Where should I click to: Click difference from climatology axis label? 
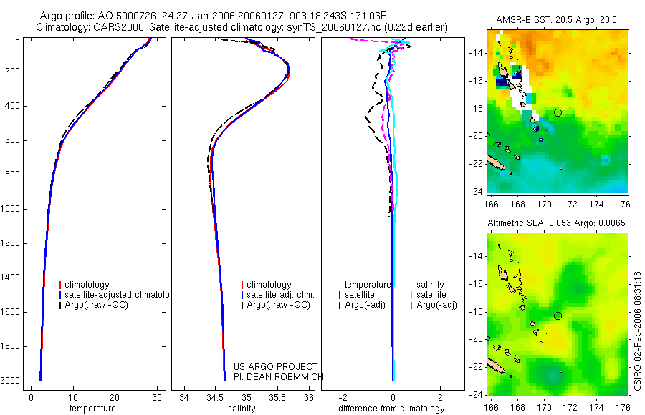[391, 409]
